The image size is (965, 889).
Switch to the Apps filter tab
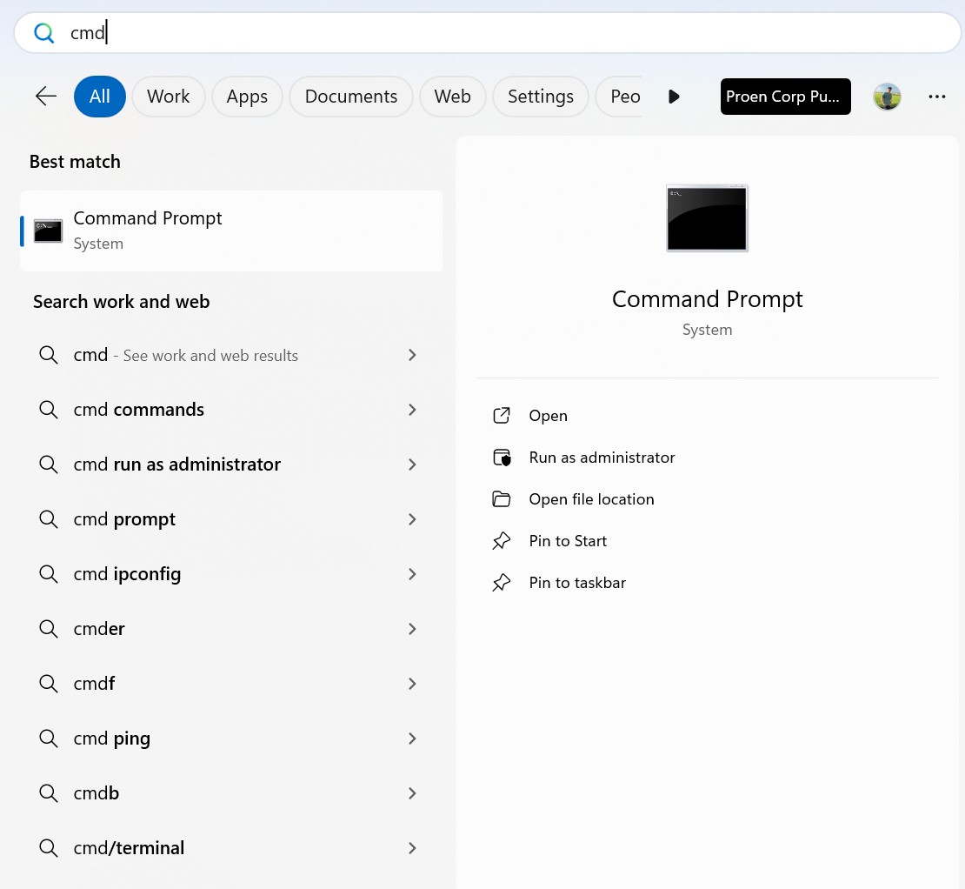coord(246,96)
